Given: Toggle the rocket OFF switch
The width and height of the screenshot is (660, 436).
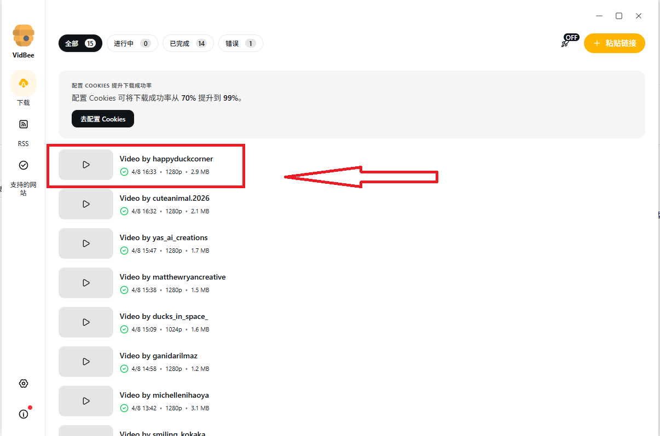Looking at the screenshot, I should pyautogui.click(x=569, y=41).
